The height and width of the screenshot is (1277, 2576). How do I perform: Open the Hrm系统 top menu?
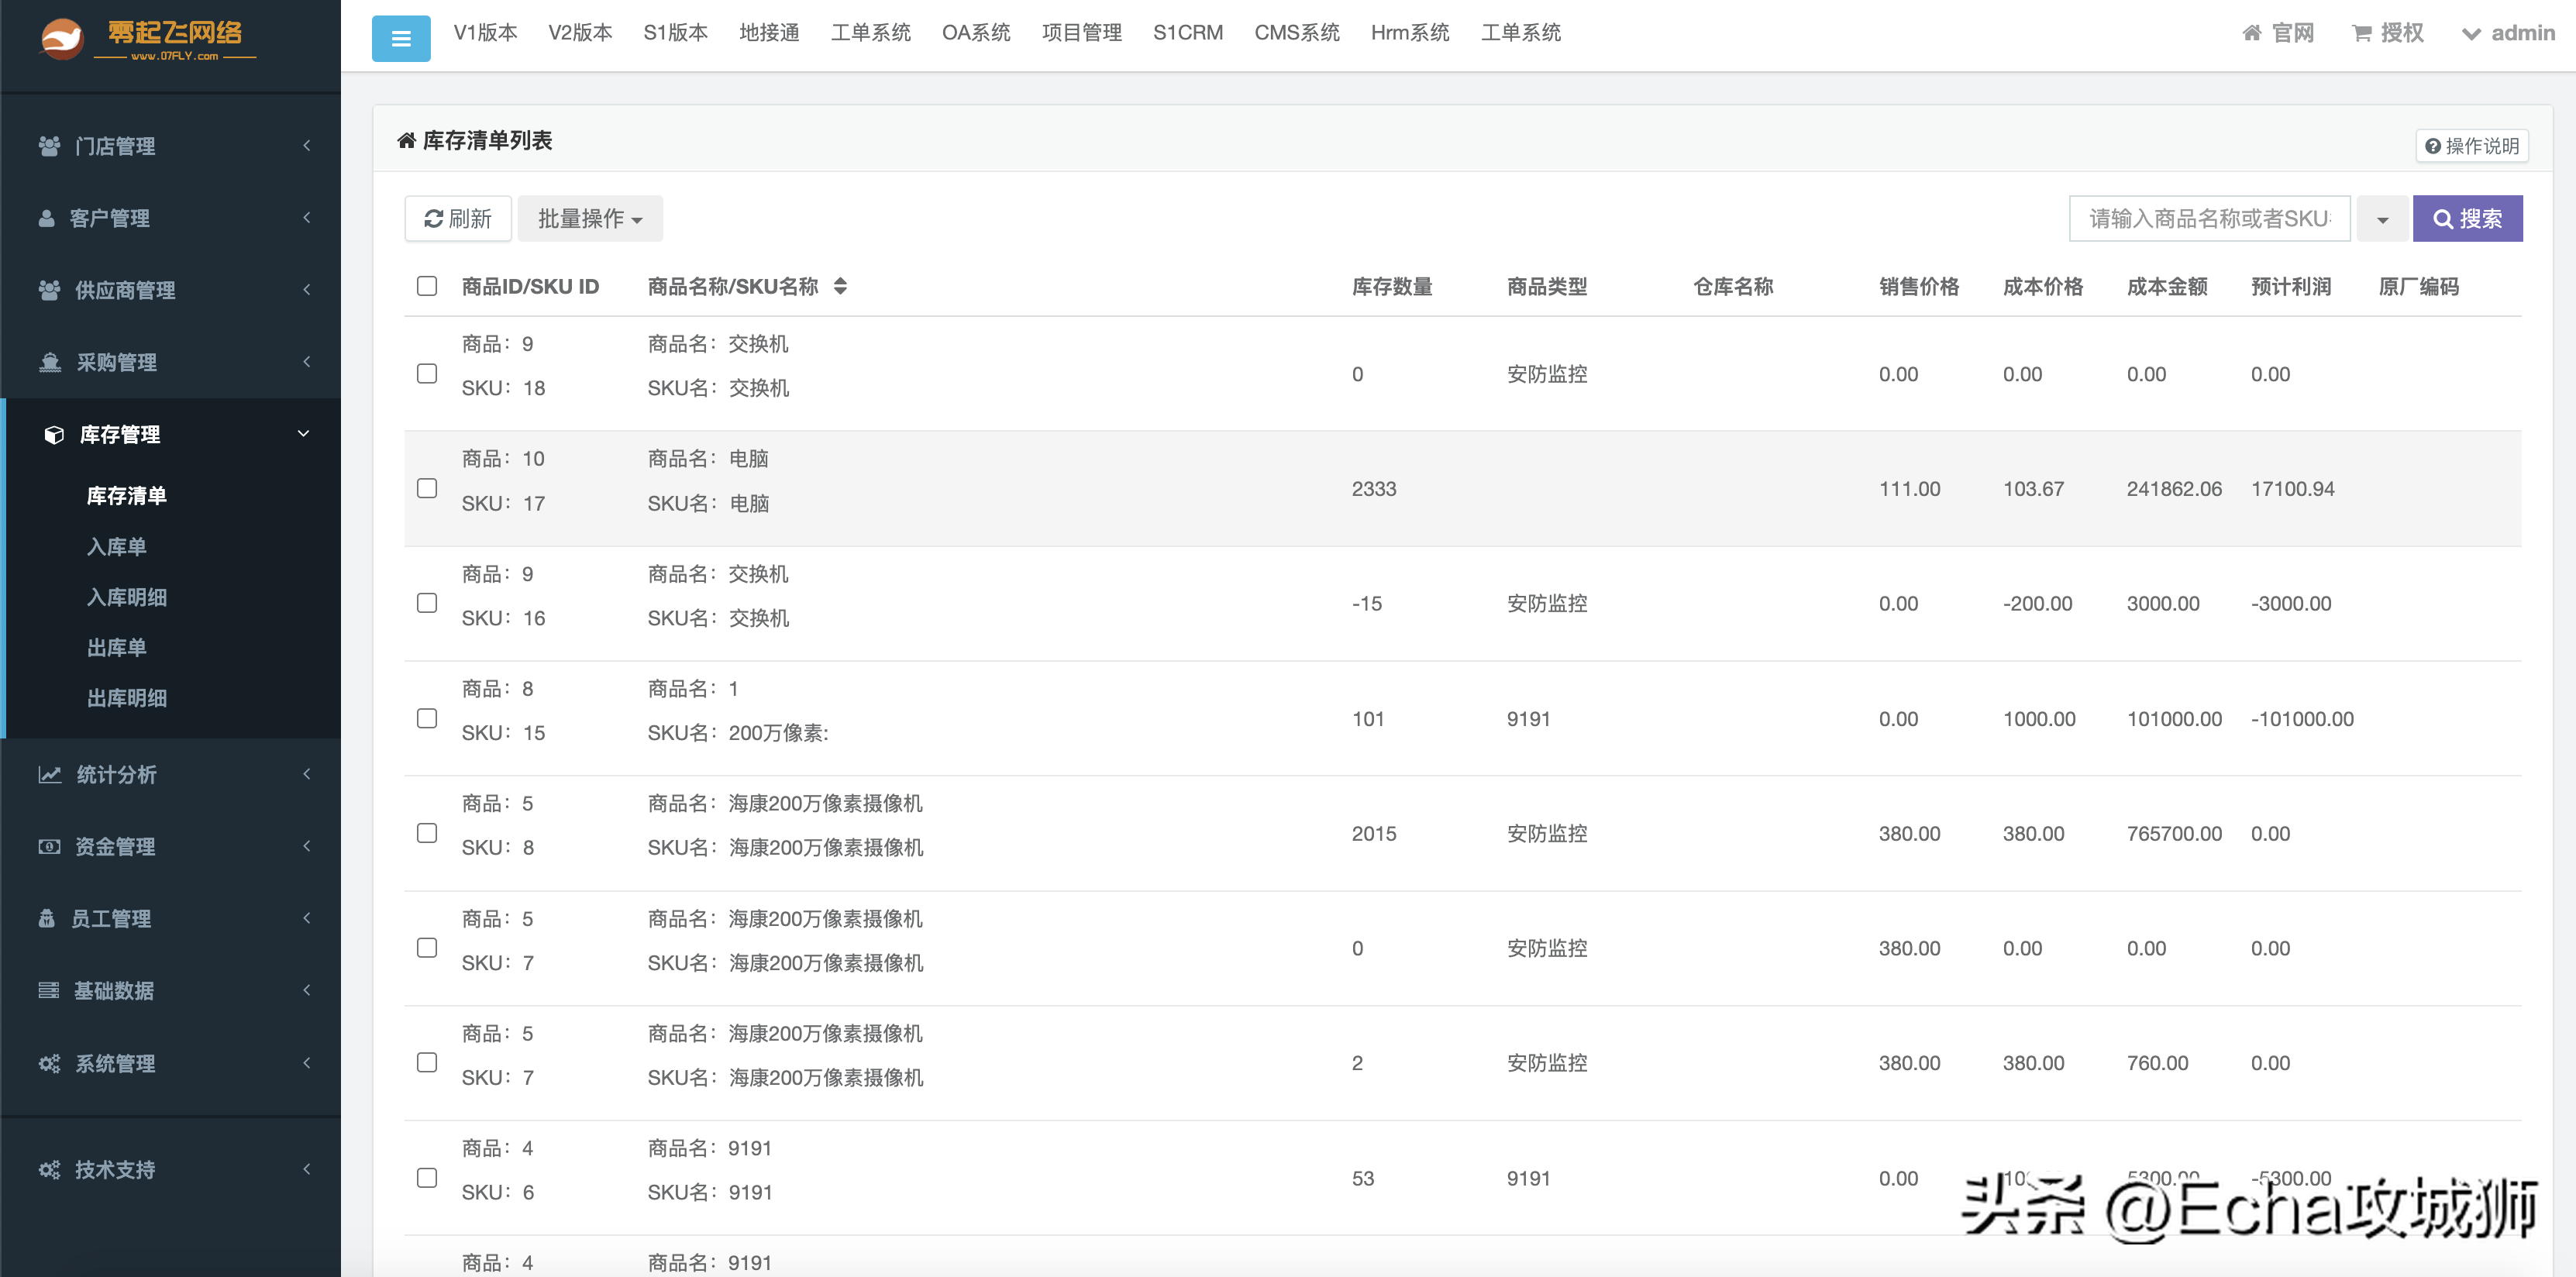click(1410, 33)
